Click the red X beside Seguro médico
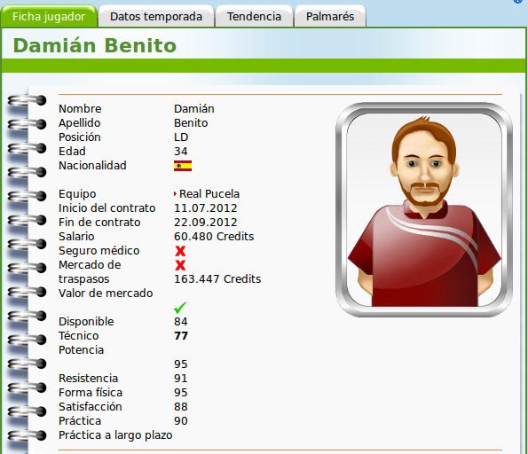Viewport: 528px width, 454px height. point(180,251)
